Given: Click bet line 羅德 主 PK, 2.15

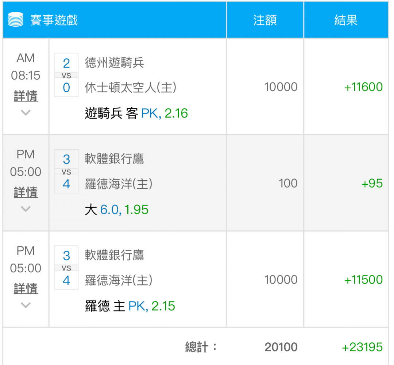Looking at the screenshot, I should (x=130, y=306).
